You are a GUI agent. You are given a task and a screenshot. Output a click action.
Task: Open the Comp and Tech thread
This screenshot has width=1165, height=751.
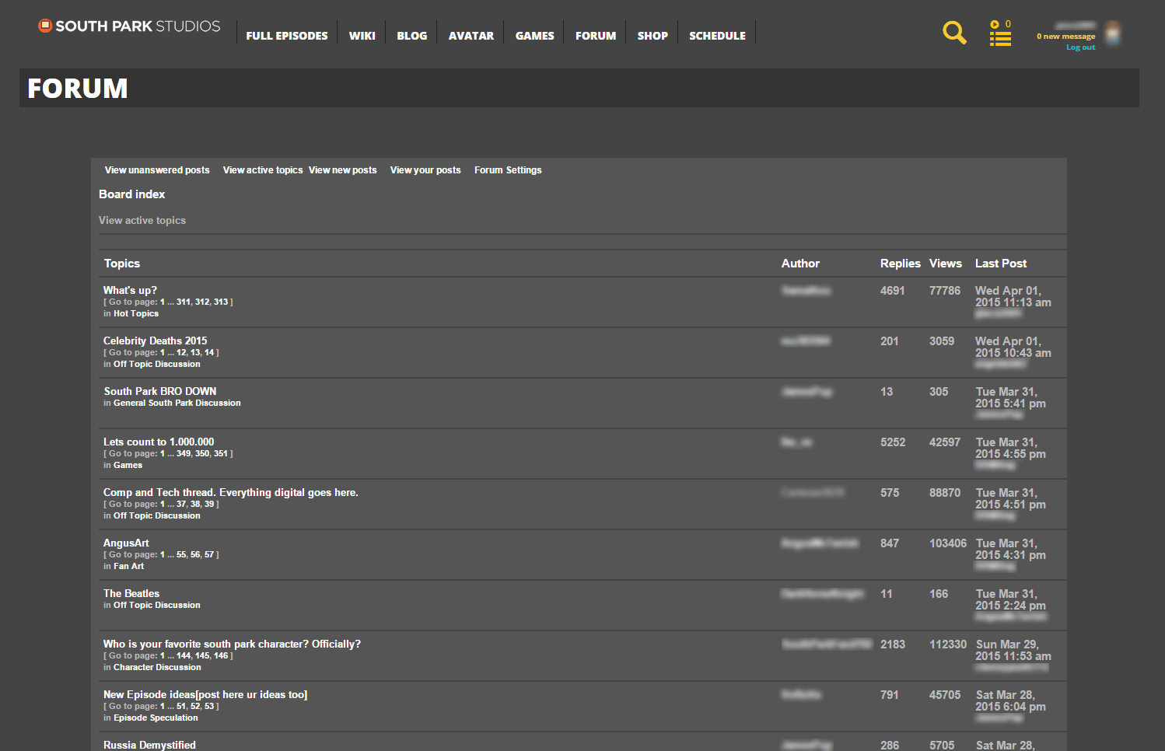(231, 493)
